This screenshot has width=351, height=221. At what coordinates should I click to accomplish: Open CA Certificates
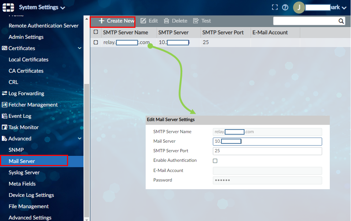[x=26, y=71]
